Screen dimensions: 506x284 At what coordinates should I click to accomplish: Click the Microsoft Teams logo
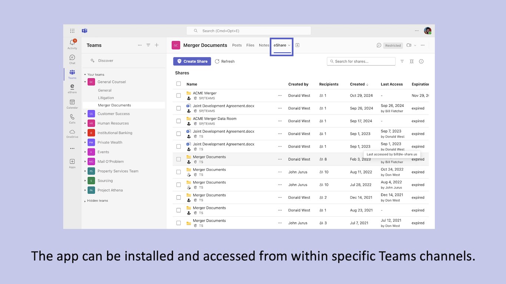[84, 31]
